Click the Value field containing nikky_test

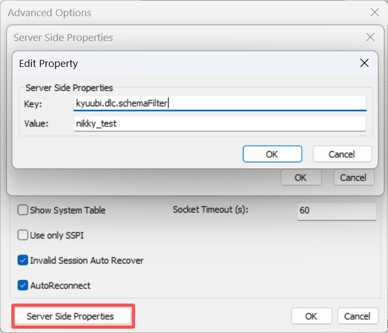point(220,124)
